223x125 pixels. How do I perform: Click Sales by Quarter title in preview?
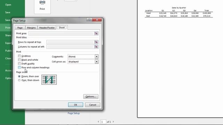(179, 8)
